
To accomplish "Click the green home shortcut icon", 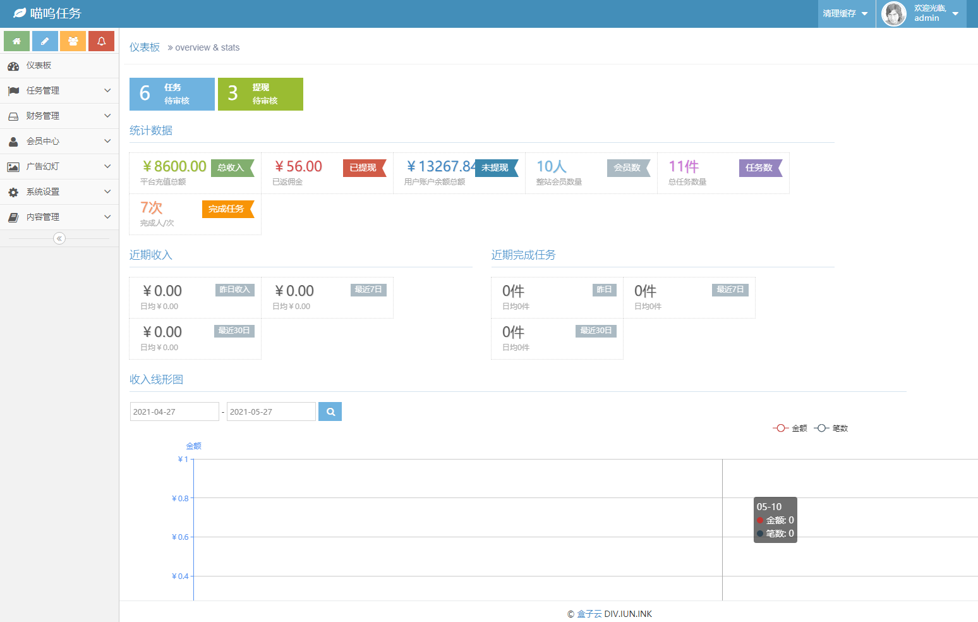I will point(16,41).
